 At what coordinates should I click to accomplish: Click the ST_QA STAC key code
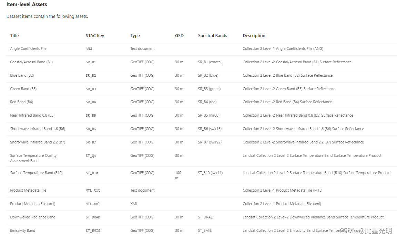[91, 156]
